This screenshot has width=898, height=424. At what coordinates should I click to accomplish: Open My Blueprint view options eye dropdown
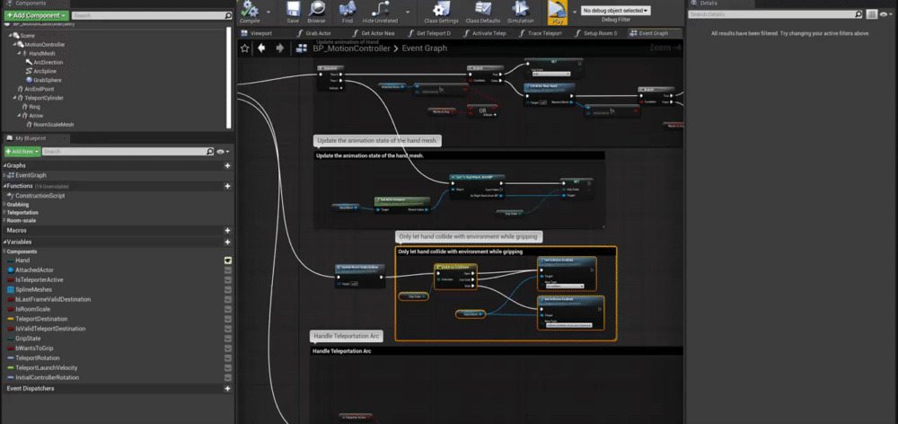pyautogui.click(x=224, y=152)
